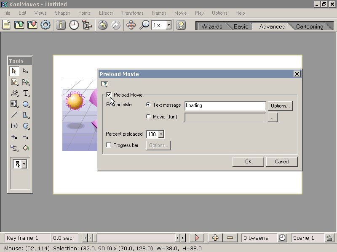The width and height of the screenshot is (337, 252).
Task: Select the list box component tool
Action: (14, 104)
